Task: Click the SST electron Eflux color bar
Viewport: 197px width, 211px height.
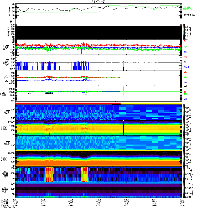Action: click(184, 143)
